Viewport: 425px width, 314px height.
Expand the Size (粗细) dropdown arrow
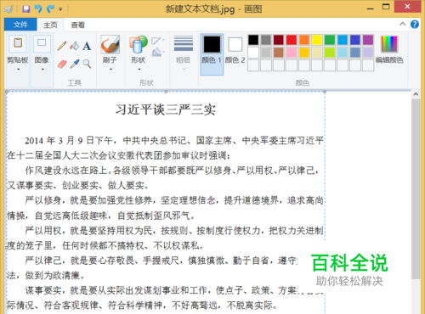[x=184, y=70]
